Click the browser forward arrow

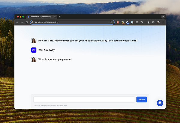pyautogui.click(x=22, y=22)
